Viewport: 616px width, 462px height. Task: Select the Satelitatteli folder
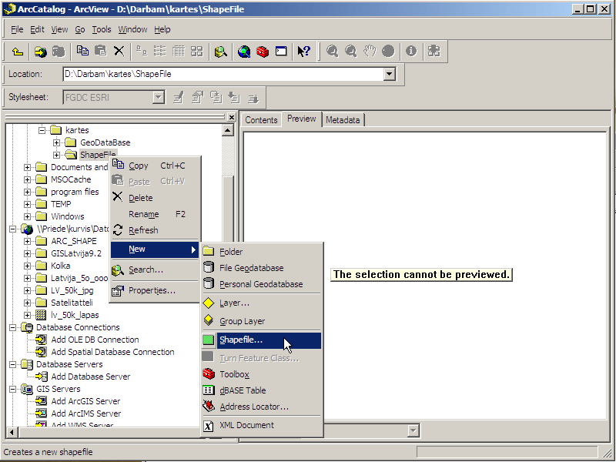tap(72, 303)
